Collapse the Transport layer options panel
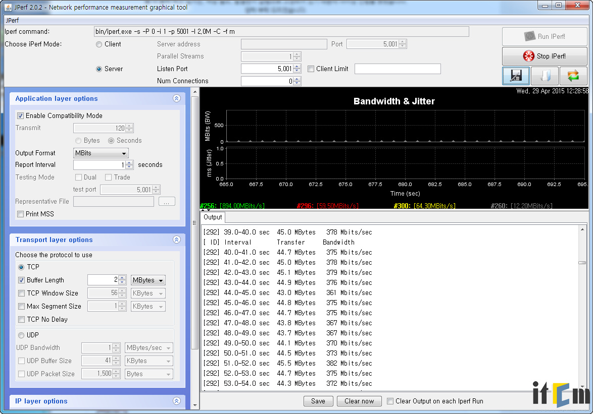593x414 pixels. click(177, 240)
